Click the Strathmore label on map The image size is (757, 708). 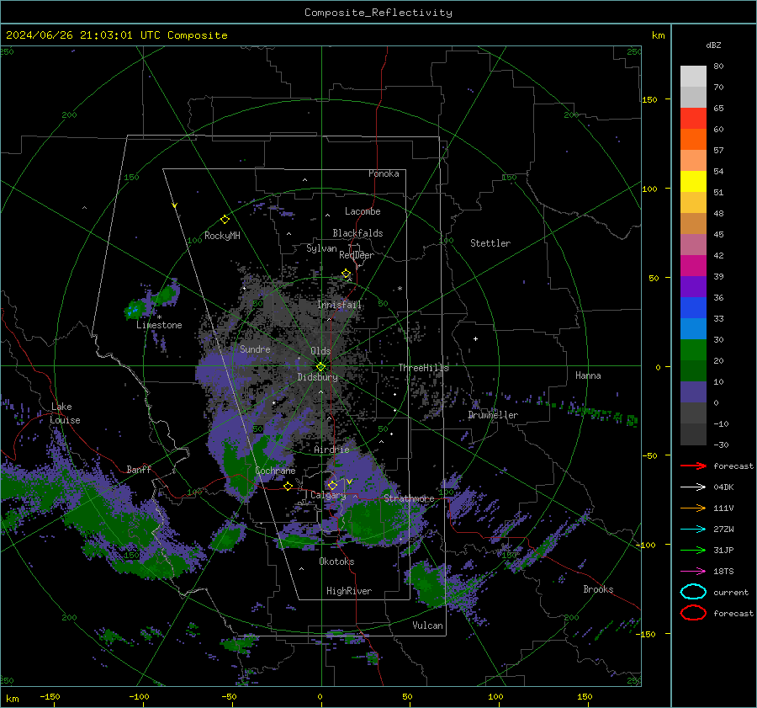pos(409,498)
